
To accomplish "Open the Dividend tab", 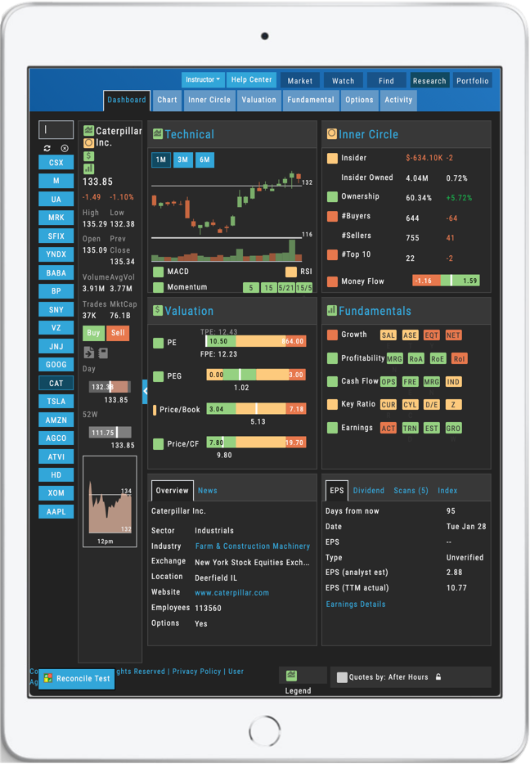I will click(369, 491).
